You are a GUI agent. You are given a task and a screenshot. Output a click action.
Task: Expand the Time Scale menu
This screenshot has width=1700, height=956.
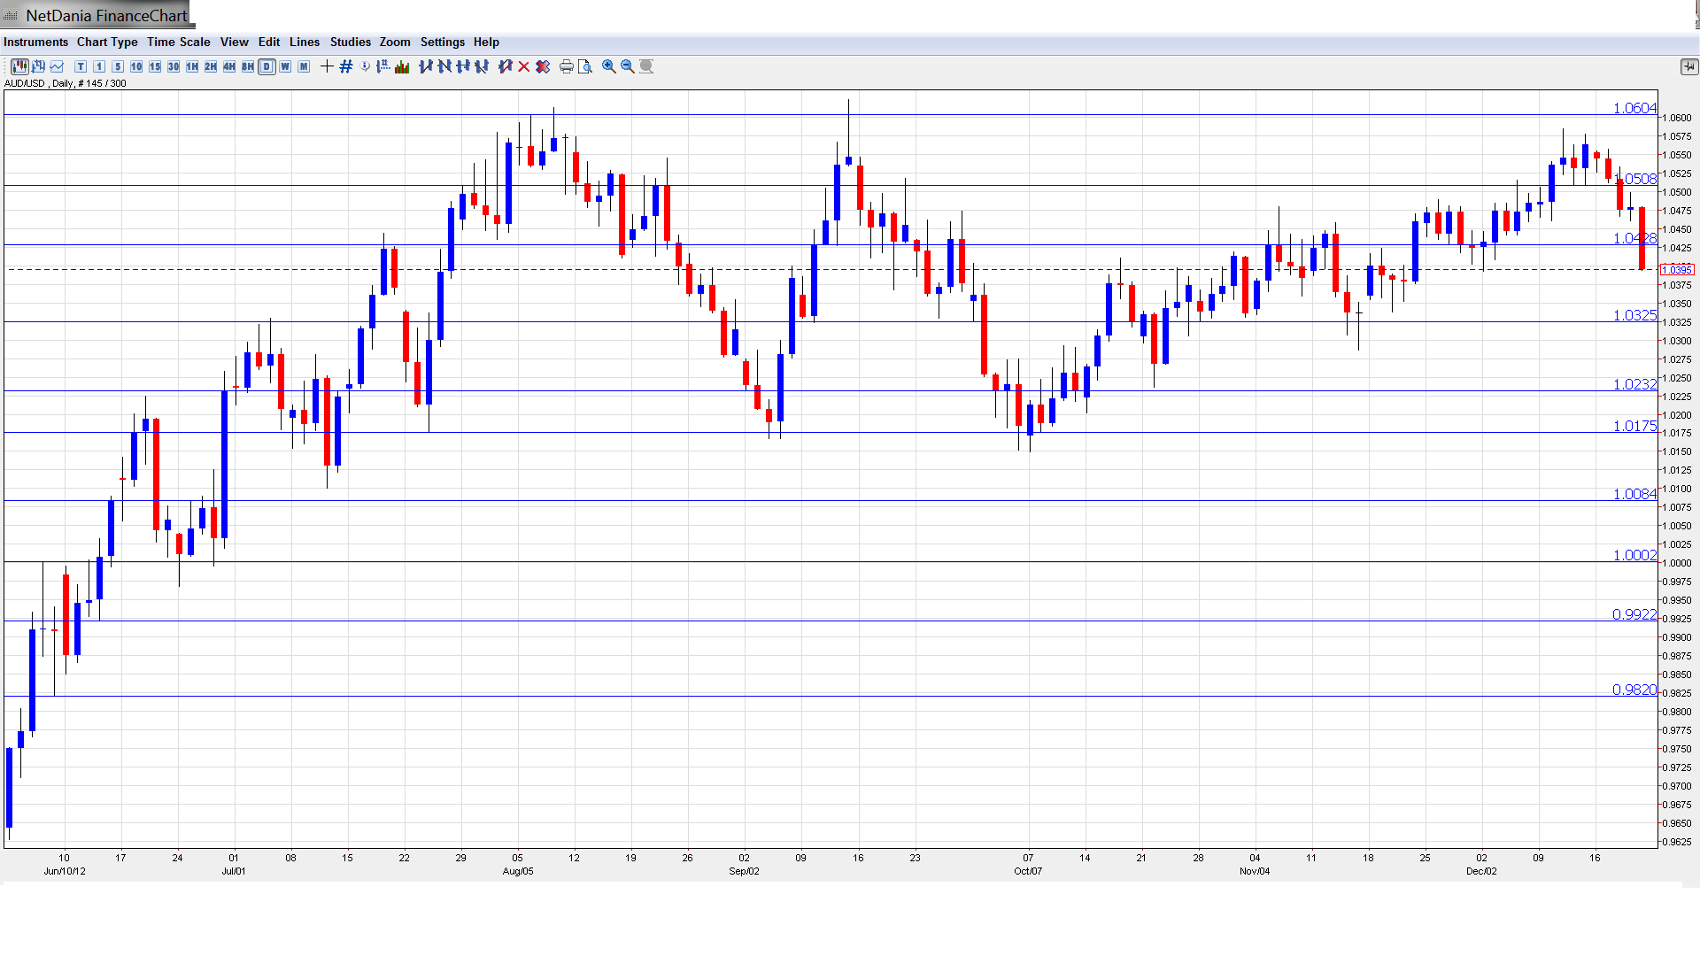coord(178,42)
